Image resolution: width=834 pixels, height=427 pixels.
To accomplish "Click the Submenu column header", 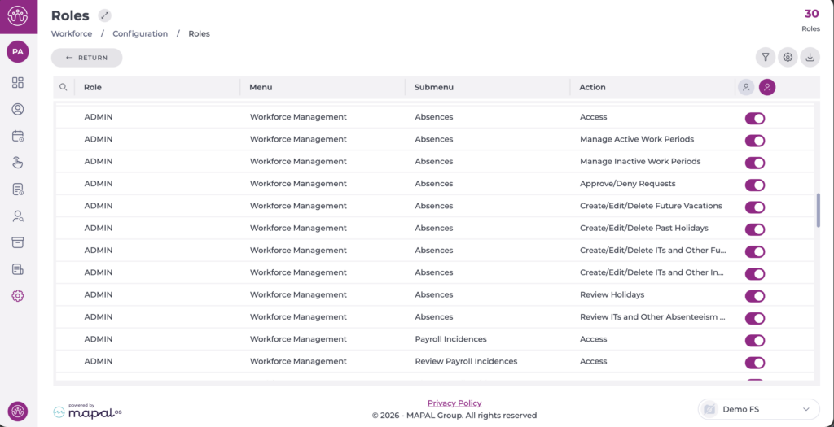I will pyautogui.click(x=434, y=87).
